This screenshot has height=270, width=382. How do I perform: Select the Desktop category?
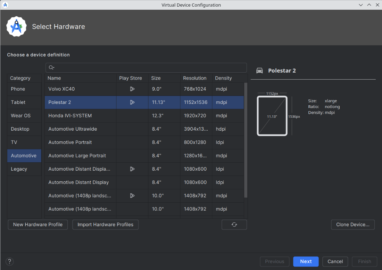coord(24,129)
